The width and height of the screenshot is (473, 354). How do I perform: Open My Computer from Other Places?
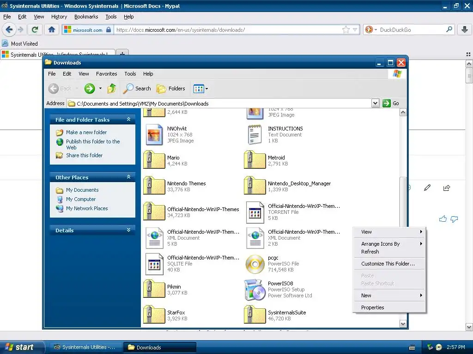(80, 199)
